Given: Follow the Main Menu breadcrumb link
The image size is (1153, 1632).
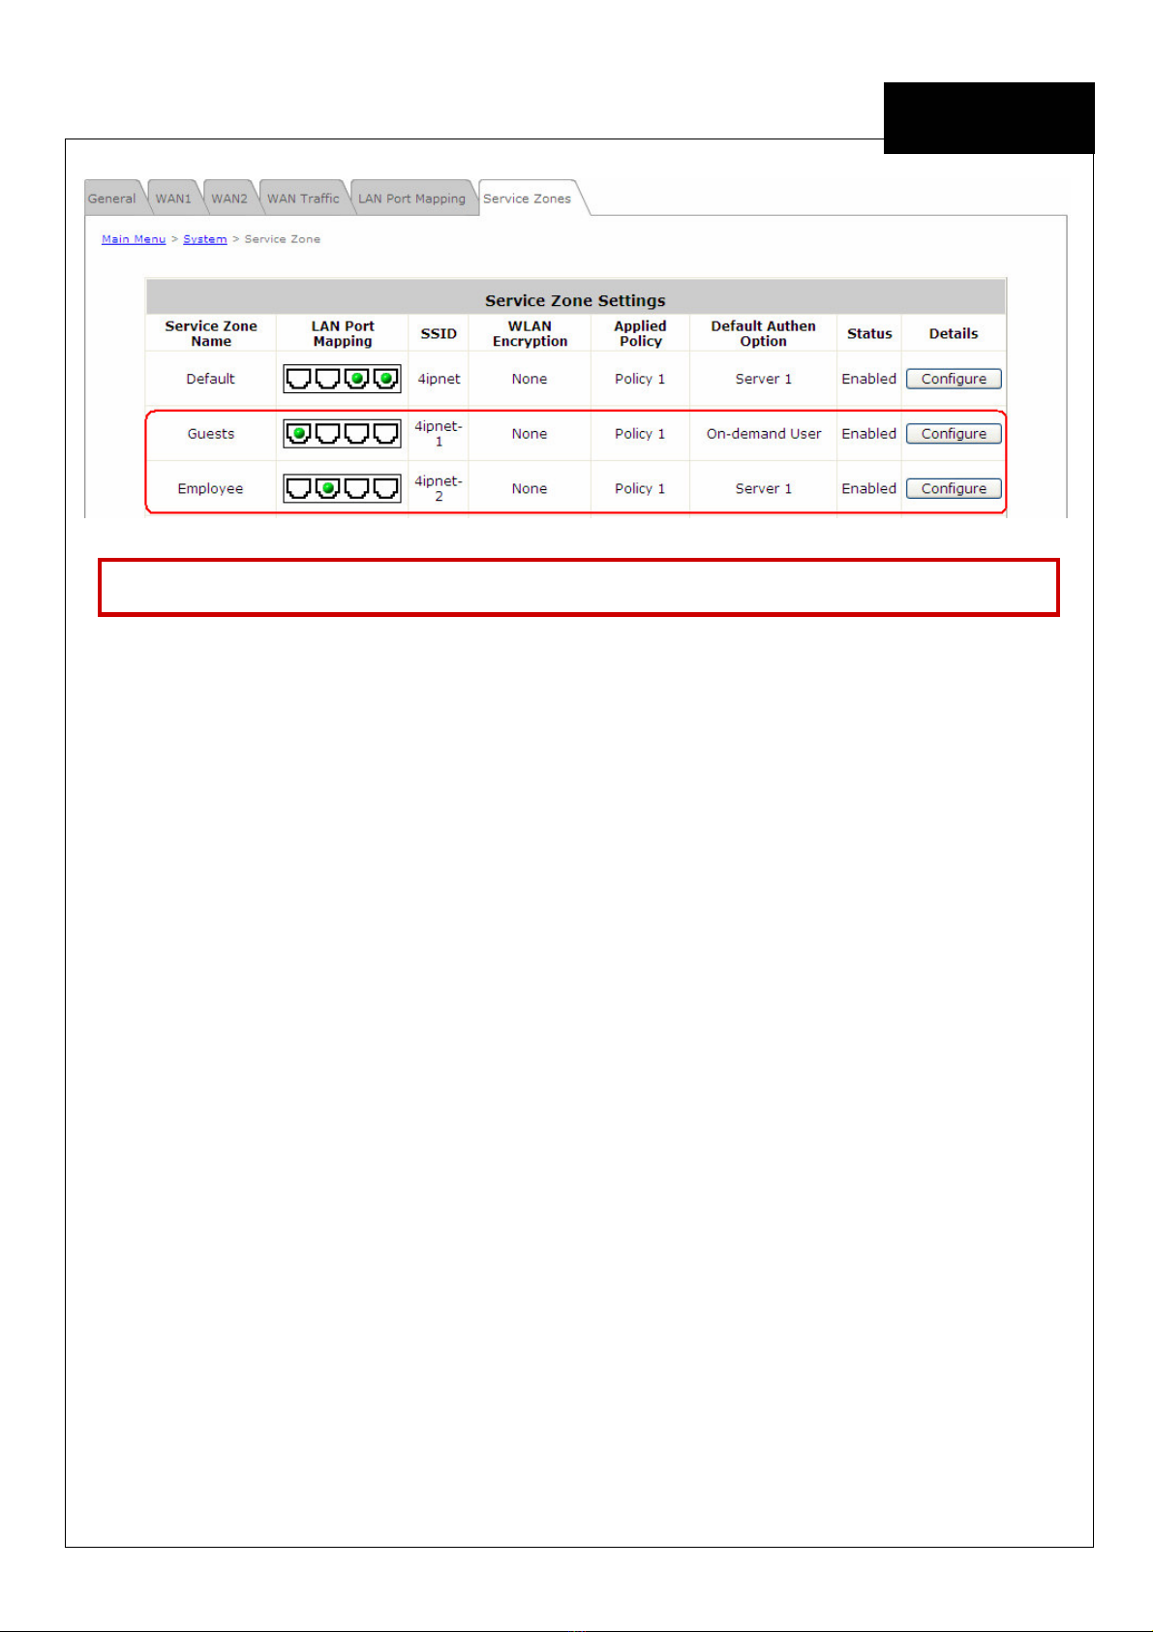Looking at the screenshot, I should [134, 239].
